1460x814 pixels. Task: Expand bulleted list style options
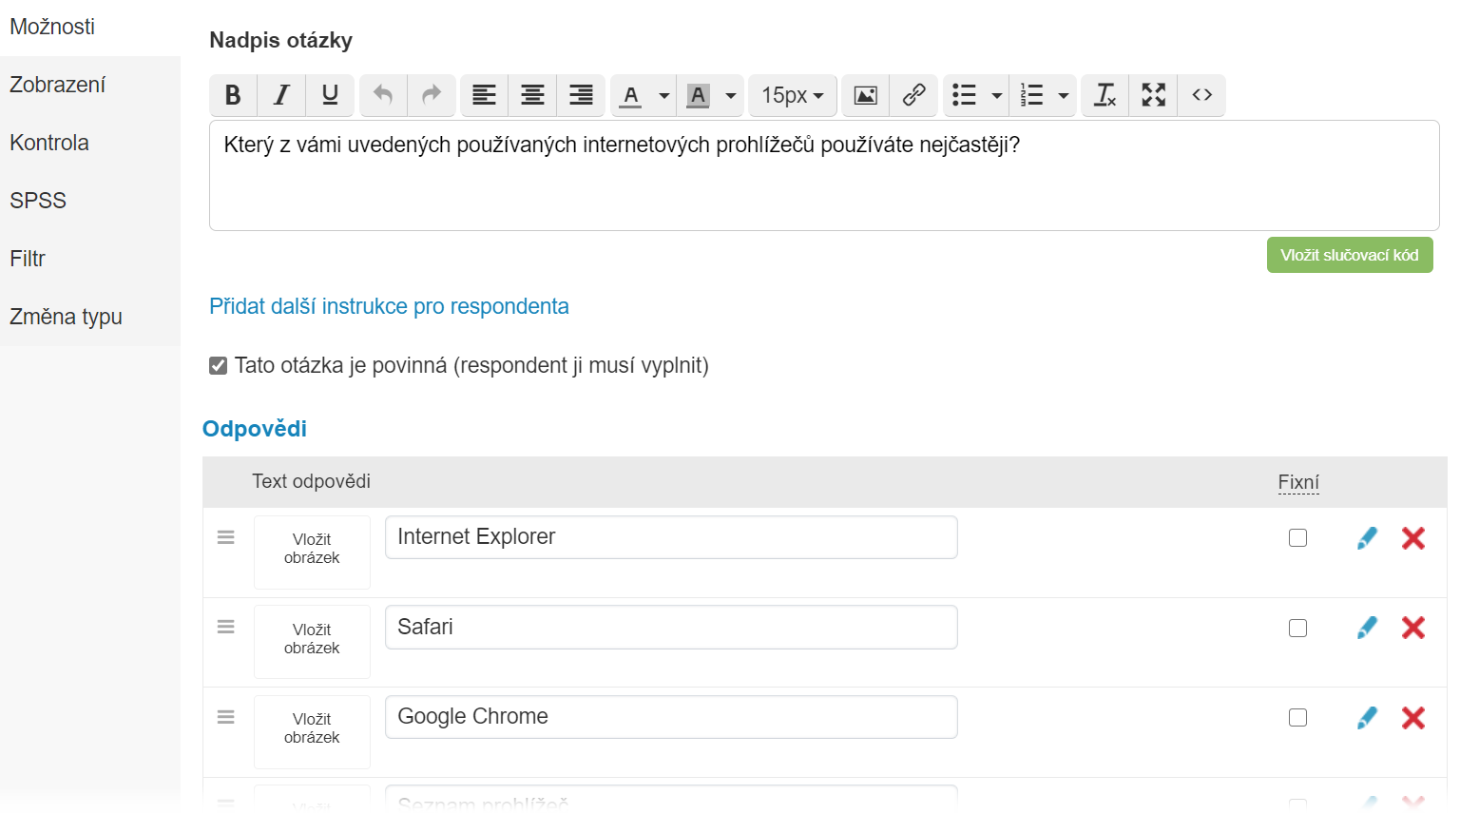pyautogui.click(x=997, y=95)
